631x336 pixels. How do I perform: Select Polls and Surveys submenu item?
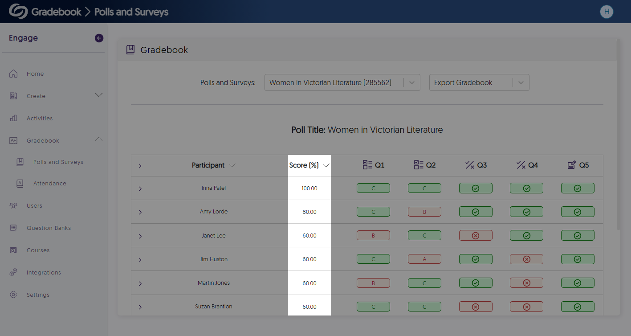click(x=58, y=162)
